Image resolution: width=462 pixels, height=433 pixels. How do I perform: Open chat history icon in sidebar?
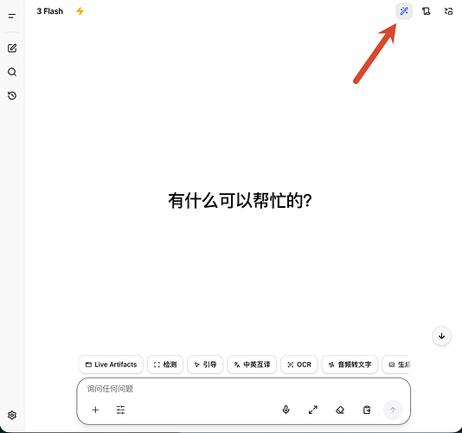pyautogui.click(x=12, y=95)
